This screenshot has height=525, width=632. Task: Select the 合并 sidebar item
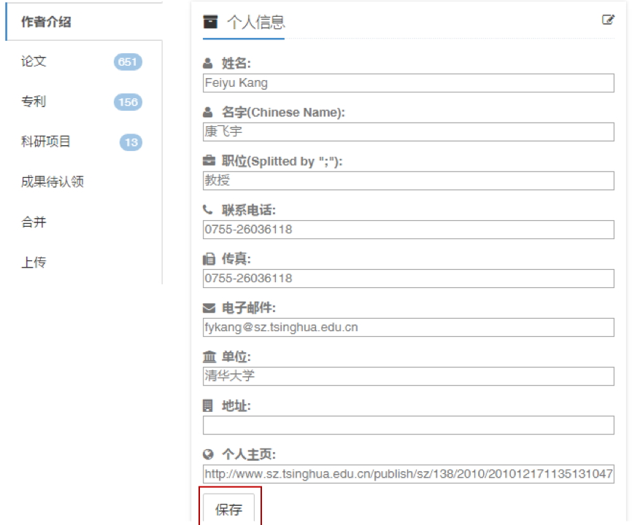(x=34, y=222)
